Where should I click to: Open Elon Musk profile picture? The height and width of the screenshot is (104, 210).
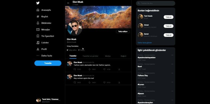tap(75, 28)
